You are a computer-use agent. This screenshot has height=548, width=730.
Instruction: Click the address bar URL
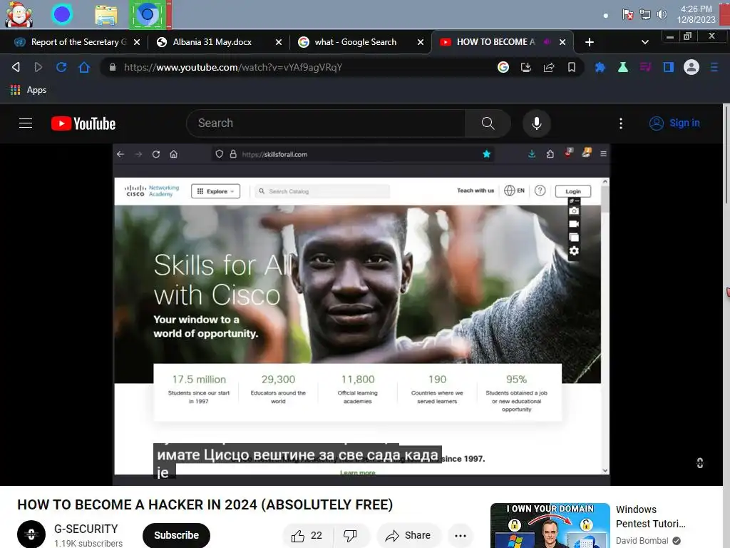tap(233, 68)
